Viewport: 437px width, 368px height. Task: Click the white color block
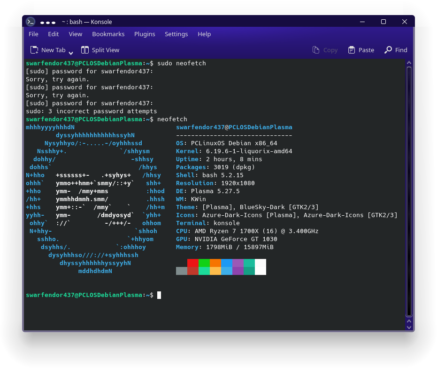(261, 267)
